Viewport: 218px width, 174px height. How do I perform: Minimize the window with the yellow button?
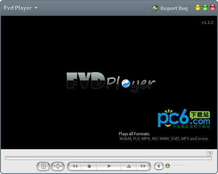point(198,7)
